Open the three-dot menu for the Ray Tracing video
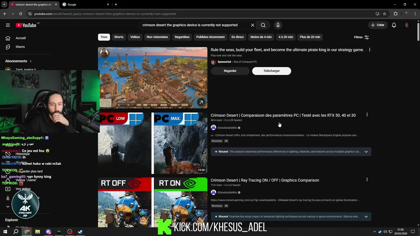The image size is (420, 236). pos(367,180)
